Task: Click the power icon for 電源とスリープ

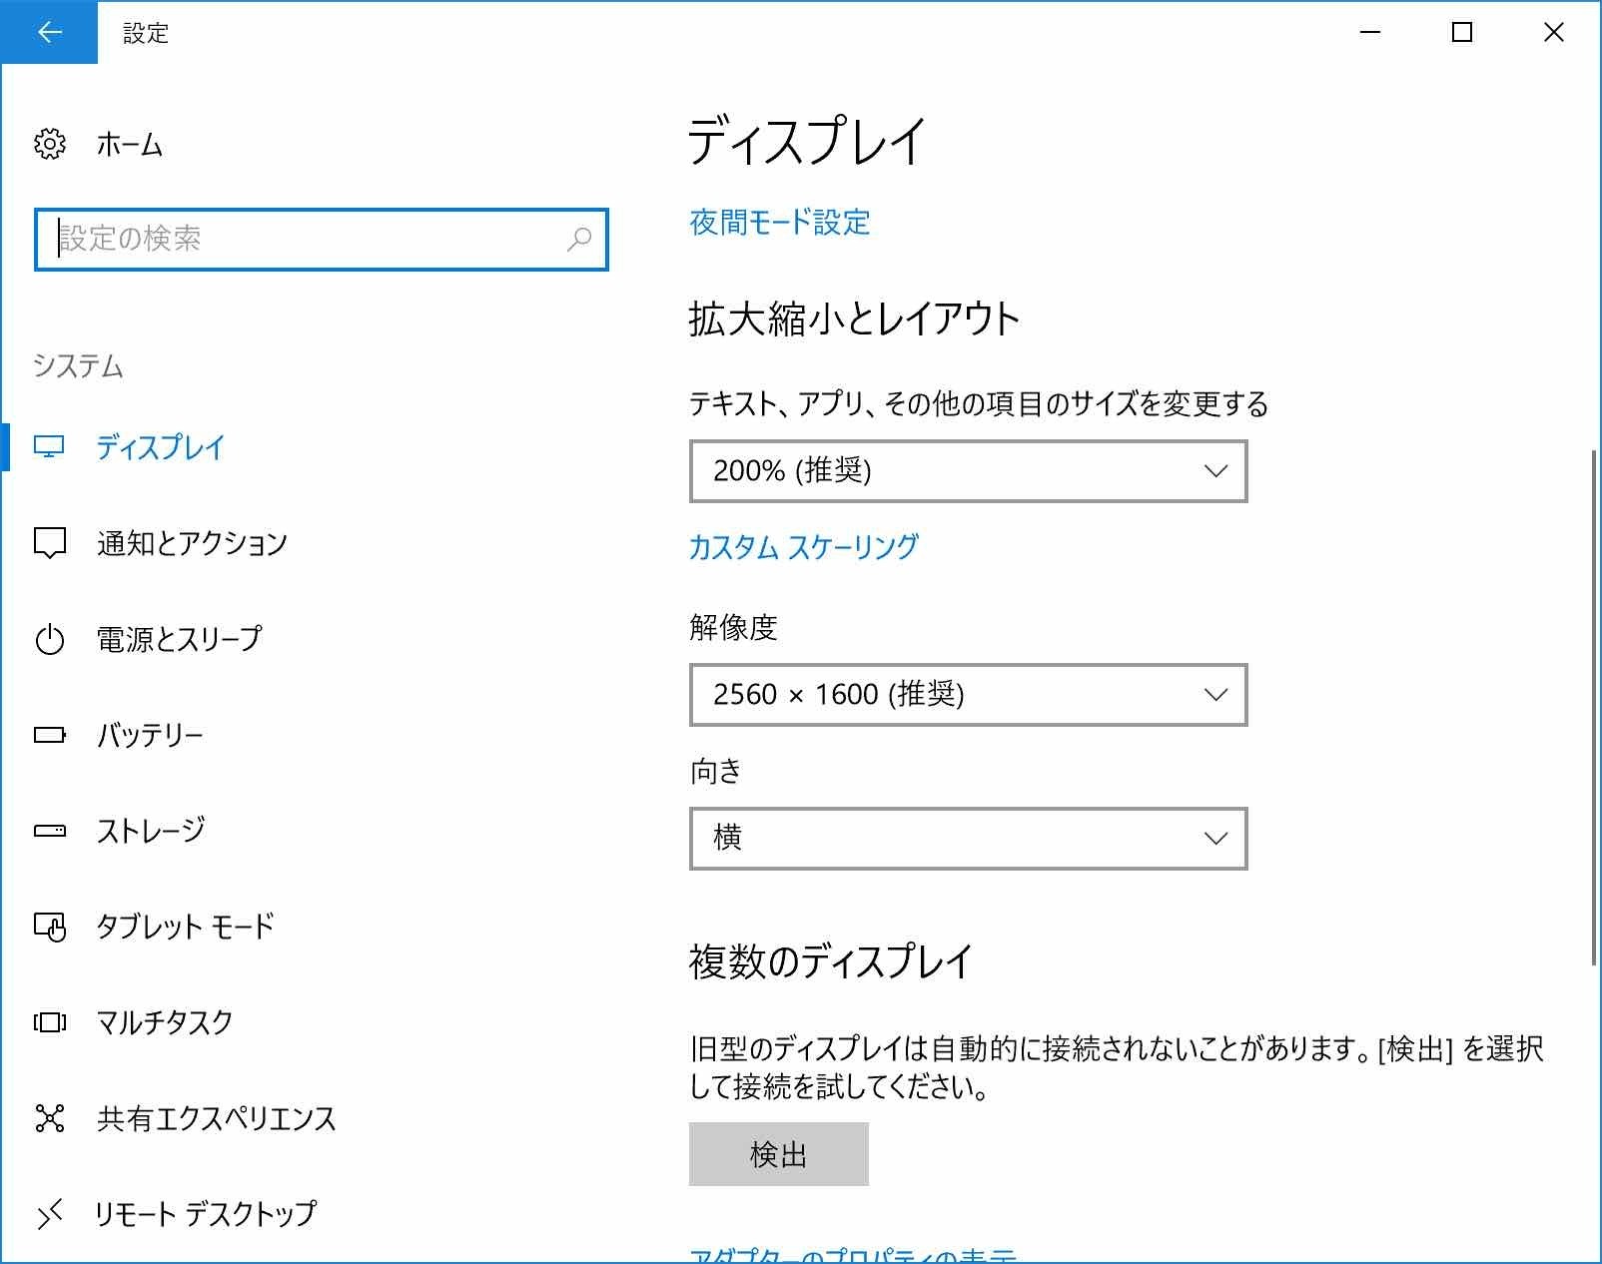Action: click(x=50, y=639)
